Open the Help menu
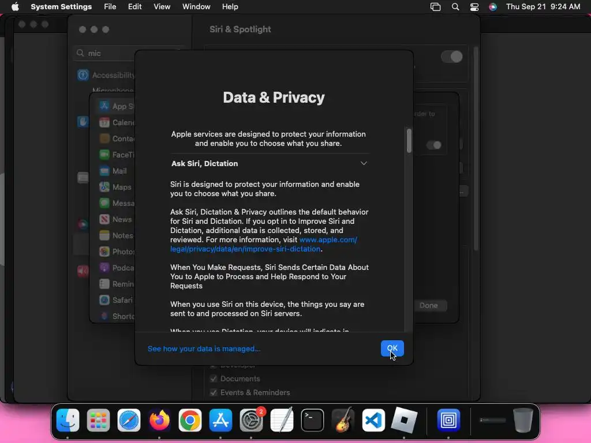The width and height of the screenshot is (591, 443). [x=230, y=6]
